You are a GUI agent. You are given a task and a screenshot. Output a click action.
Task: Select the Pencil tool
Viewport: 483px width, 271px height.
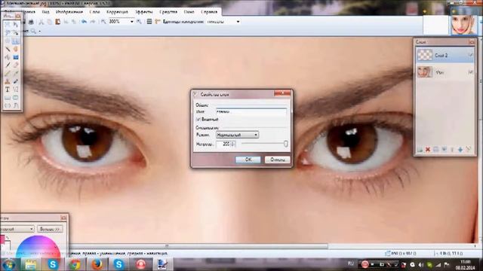click(x=8, y=73)
